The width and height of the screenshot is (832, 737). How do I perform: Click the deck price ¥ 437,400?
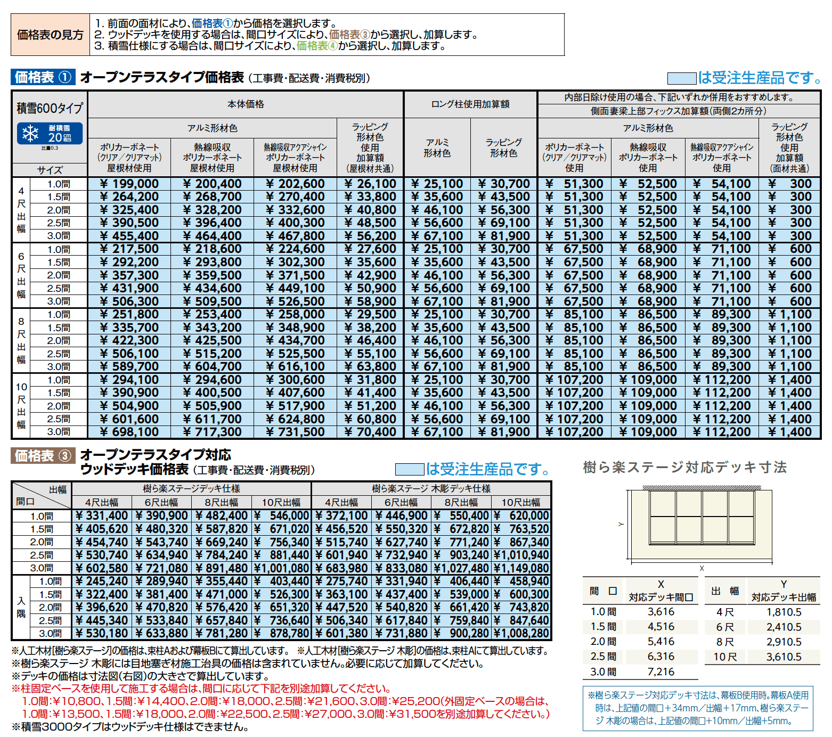401,594
